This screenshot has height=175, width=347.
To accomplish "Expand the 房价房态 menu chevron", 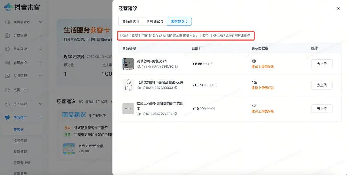I will pos(40,62).
